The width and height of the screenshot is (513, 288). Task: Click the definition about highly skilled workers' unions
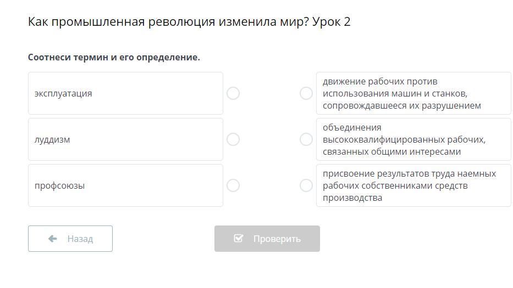click(413, 139)
